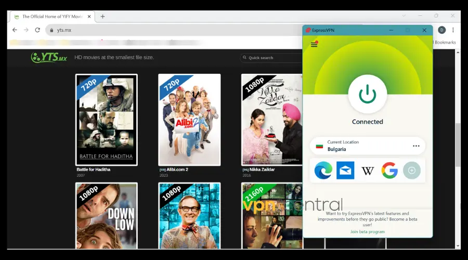Select the Bulgaria current location card
Viewport: 468px width, 260px height.
coord(368,146)
